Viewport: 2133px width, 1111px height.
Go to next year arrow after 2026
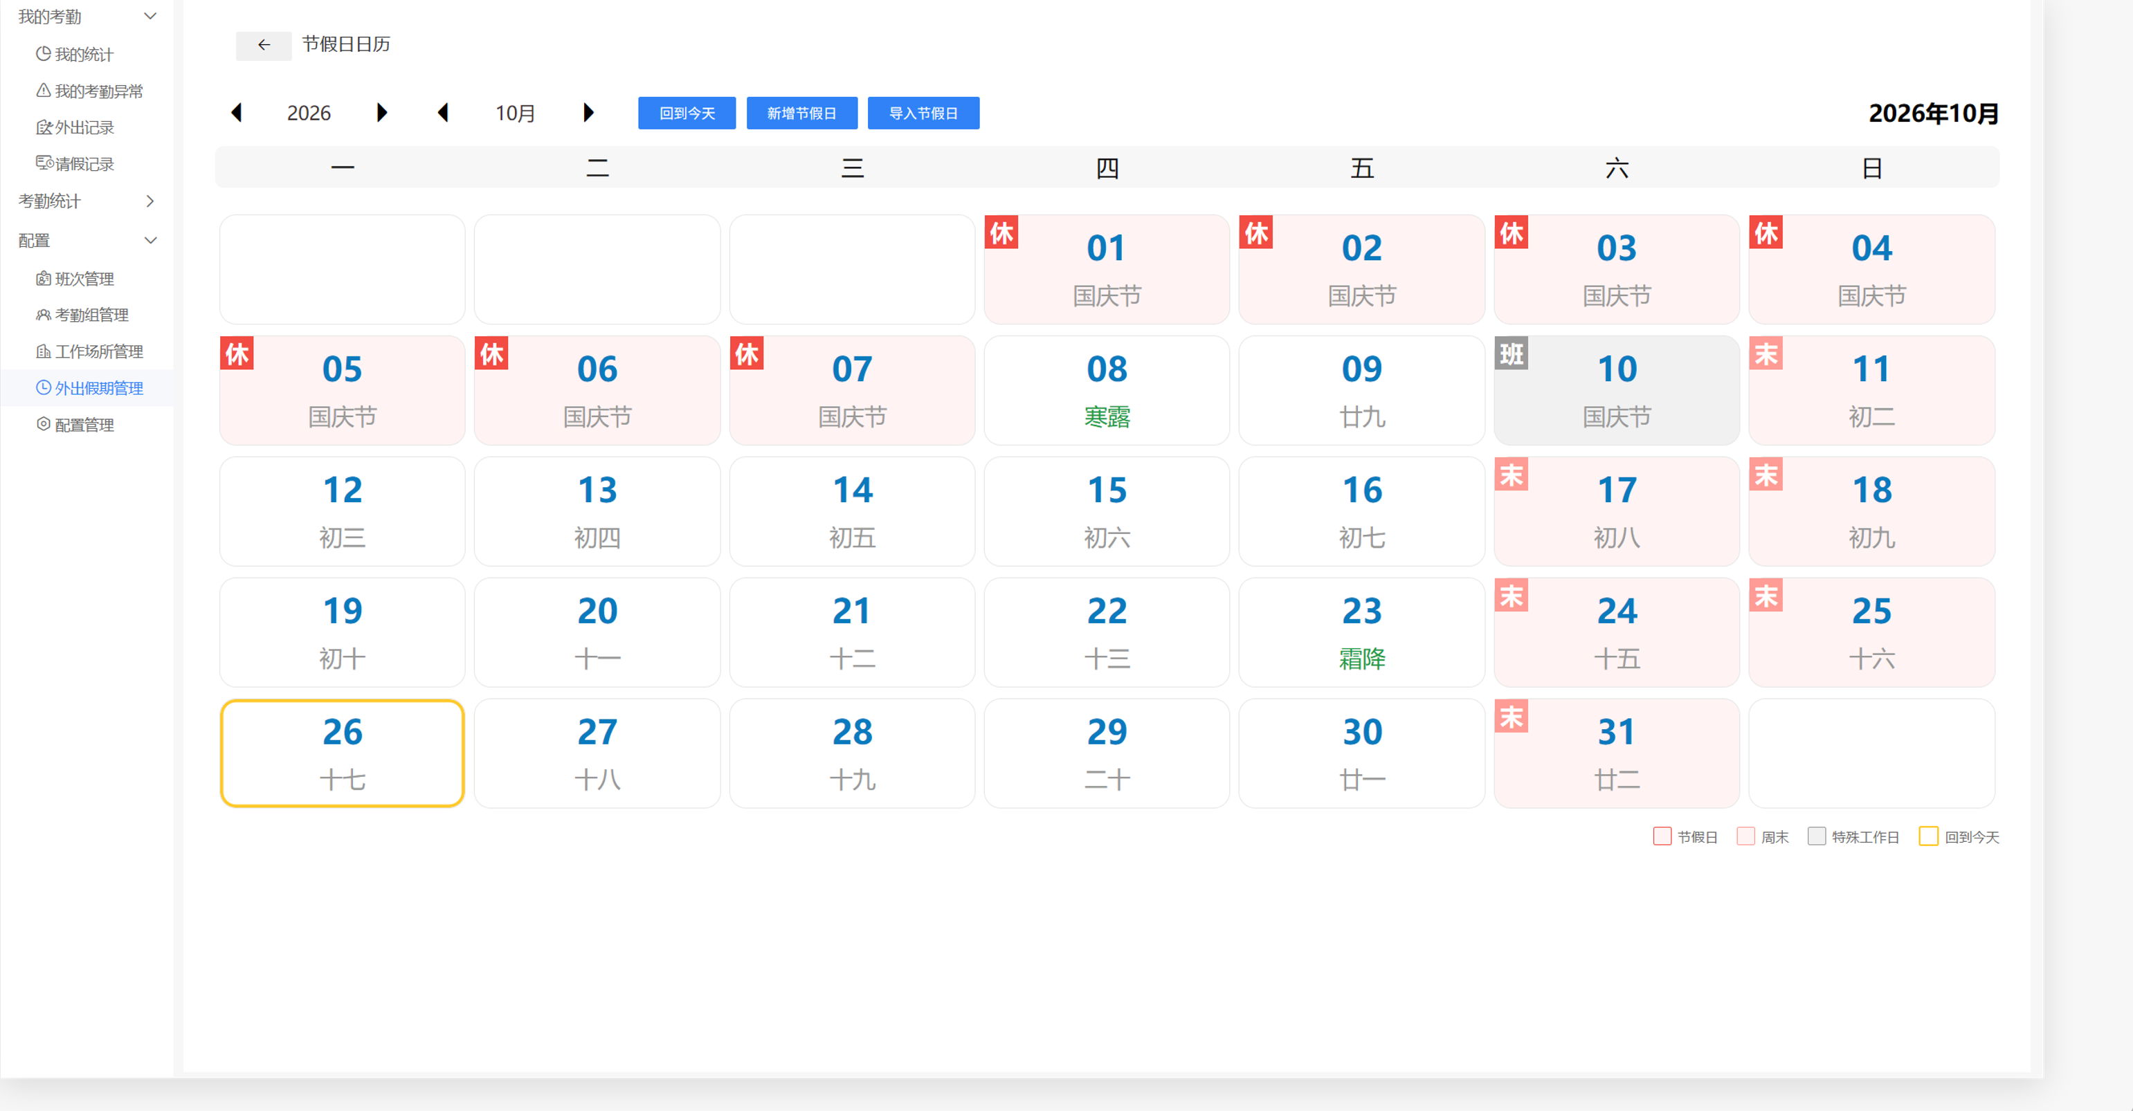click(382, 113)
